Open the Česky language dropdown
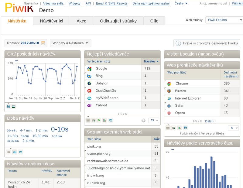This screenshot has width=243, height=188. (181, 3)
